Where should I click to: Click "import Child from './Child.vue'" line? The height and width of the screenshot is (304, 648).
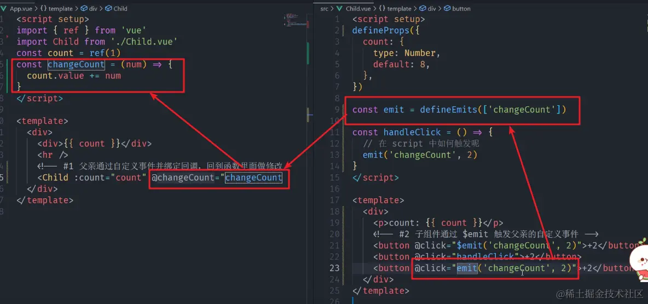pos(97,42)
